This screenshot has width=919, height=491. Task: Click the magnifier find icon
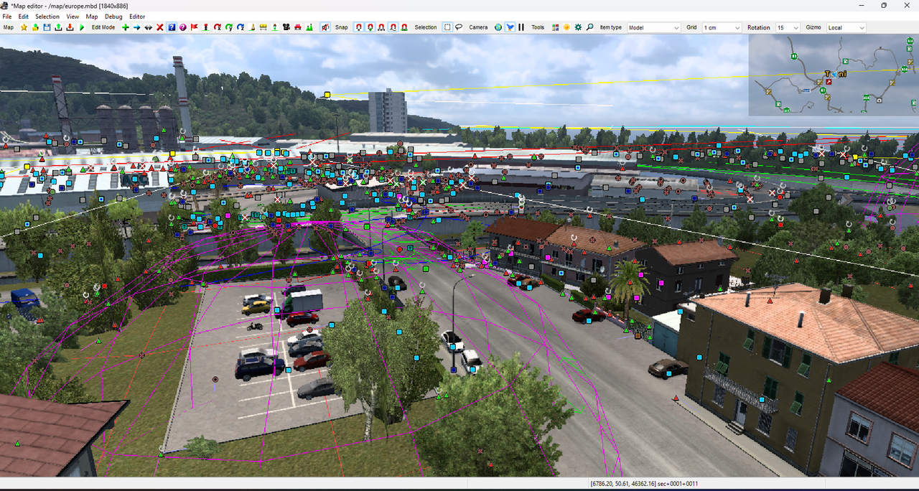click(589, 27)
